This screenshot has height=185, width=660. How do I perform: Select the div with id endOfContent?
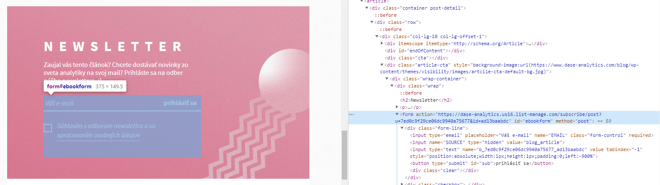point(424,51)
